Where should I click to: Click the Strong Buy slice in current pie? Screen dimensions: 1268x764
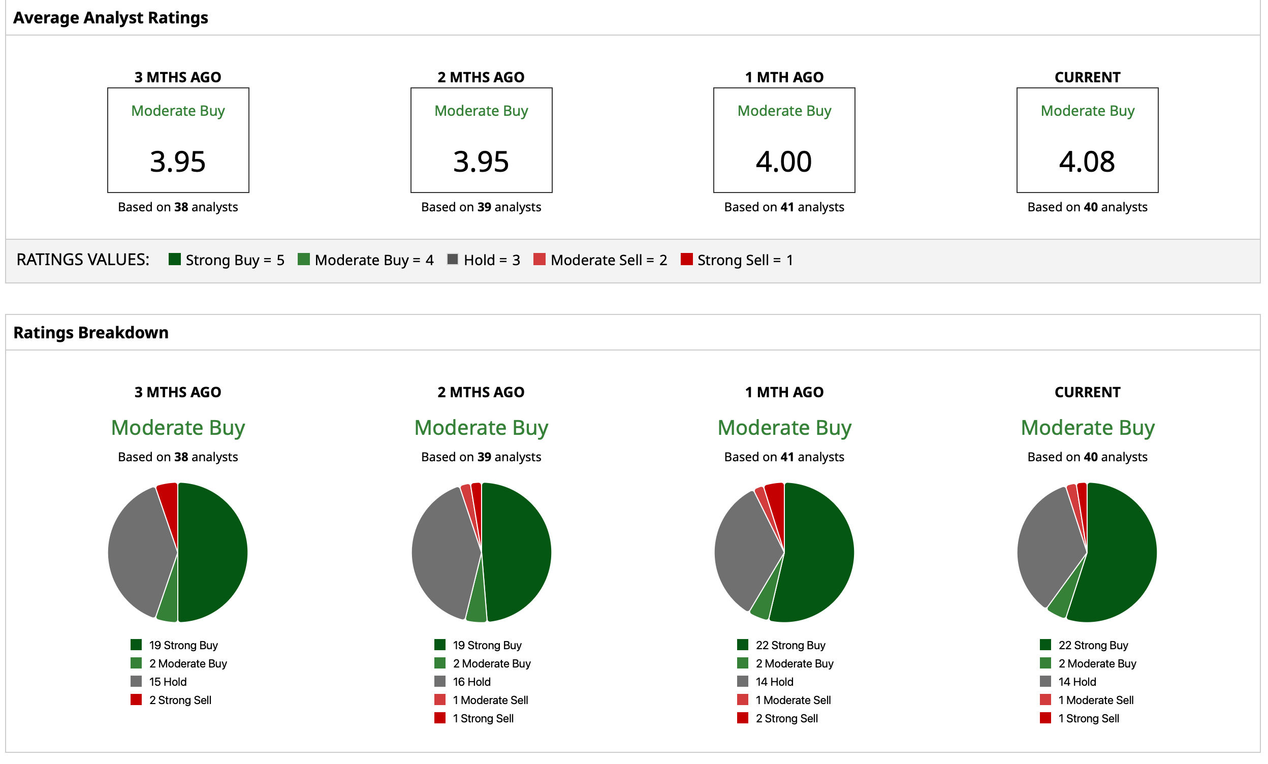click(1122, 553)
